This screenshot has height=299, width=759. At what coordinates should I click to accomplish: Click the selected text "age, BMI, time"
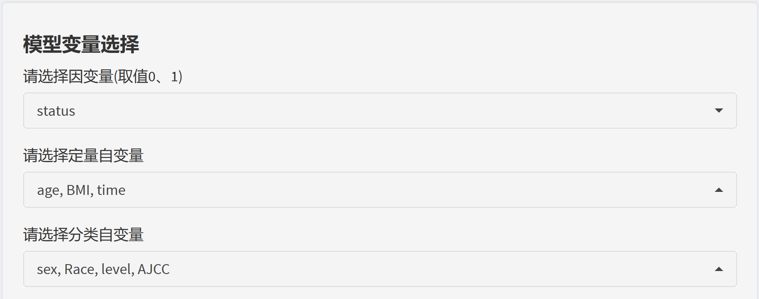point(81,190)
